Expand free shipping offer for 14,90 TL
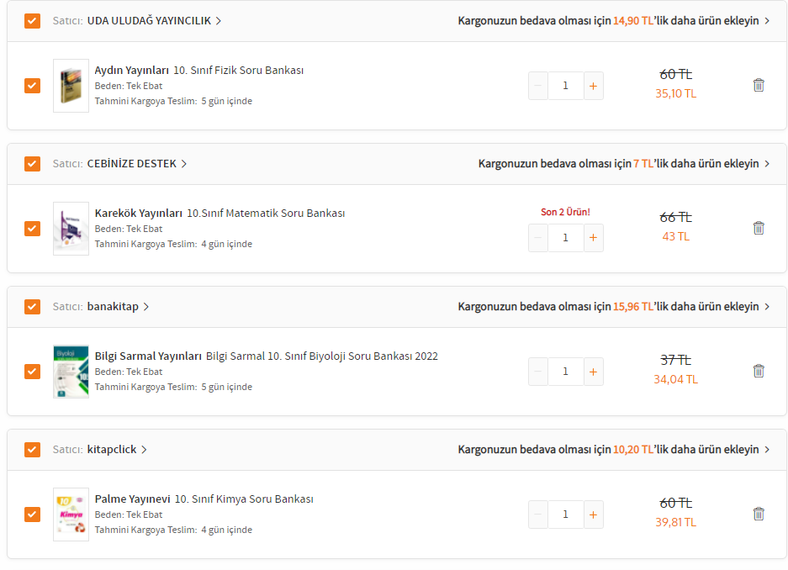The width and height of the screenshot is (788, 570). [x=613, y=21]
